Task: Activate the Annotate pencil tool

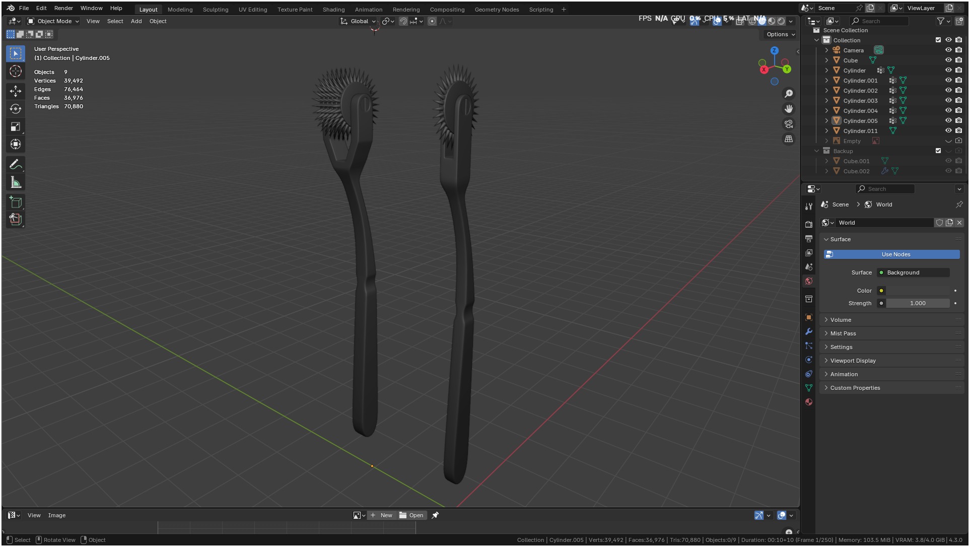Action: click(16, 165)
